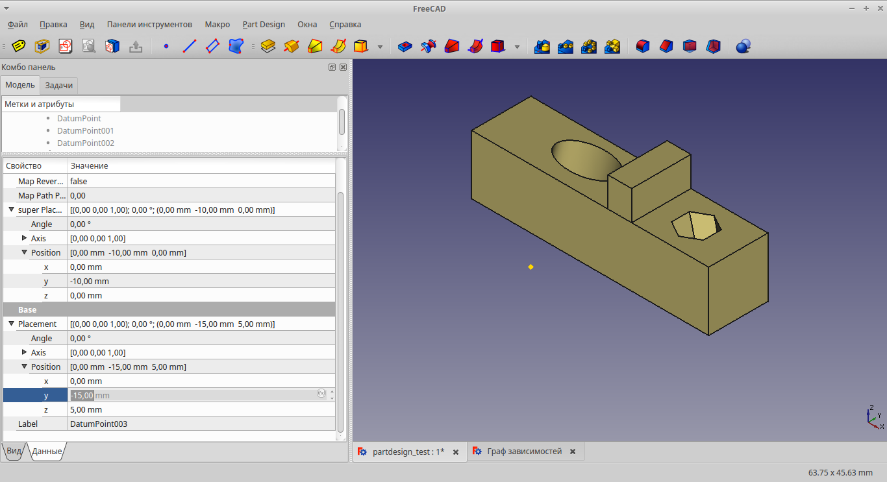887x482 pixels.
Task: Expand the Axis row under super Placement
Action: pyautogui.click(x=25, y=238)
